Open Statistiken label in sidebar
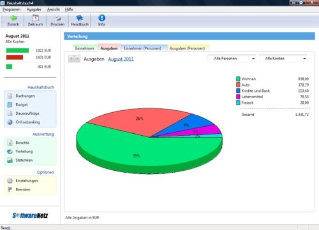This screenshot has height=230, width=319. tap(24, 160)
